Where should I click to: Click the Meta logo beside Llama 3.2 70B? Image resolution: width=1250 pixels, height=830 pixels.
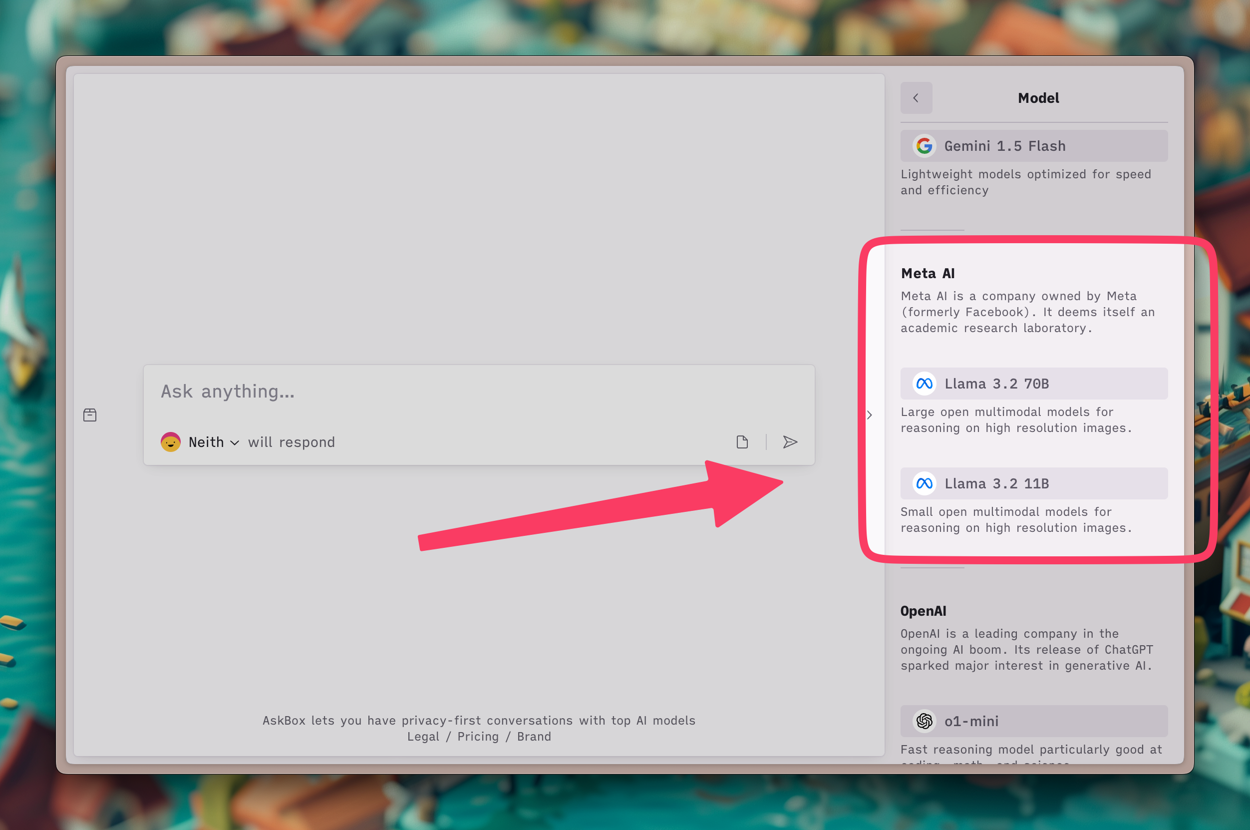(924, 384)
